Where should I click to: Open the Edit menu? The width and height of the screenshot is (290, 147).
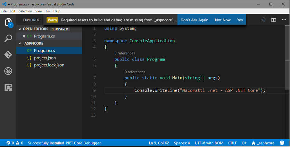pyautogui.click(x=12, y=11)
